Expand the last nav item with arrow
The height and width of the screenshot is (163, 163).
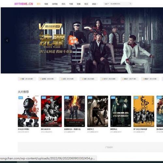coord(95,4)
